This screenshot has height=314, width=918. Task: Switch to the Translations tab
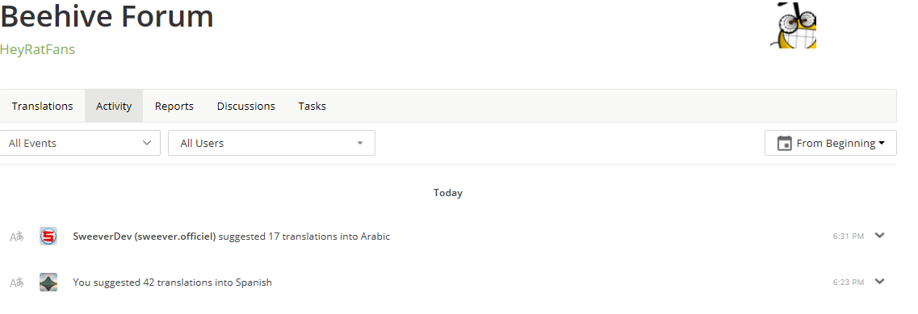tap(42, 106)
